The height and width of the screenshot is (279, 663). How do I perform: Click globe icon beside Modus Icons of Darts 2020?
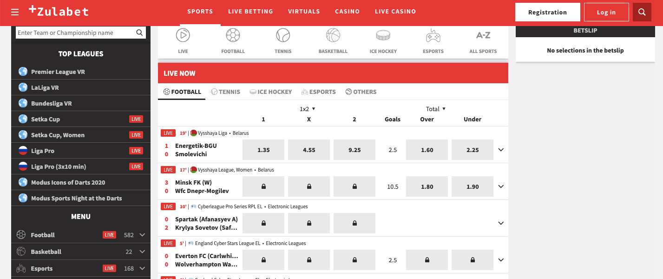click(x=23, y=182)
